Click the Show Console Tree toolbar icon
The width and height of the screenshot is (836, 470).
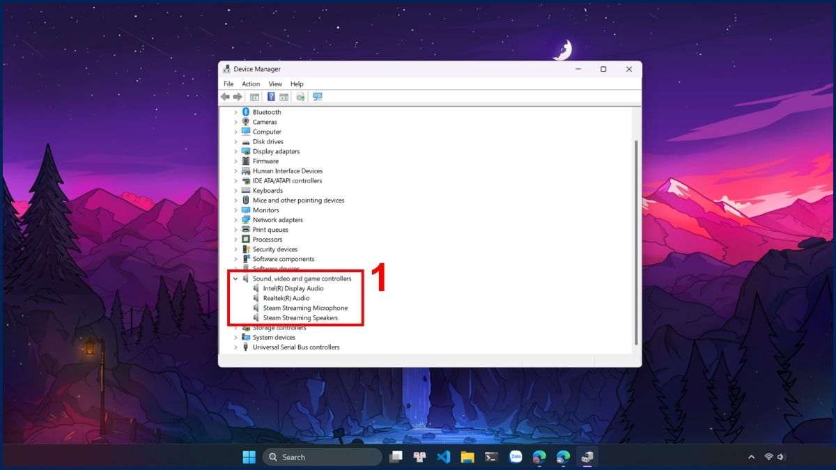(254, 96)
